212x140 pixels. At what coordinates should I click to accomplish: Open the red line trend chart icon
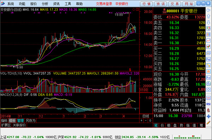click(208, 41)
